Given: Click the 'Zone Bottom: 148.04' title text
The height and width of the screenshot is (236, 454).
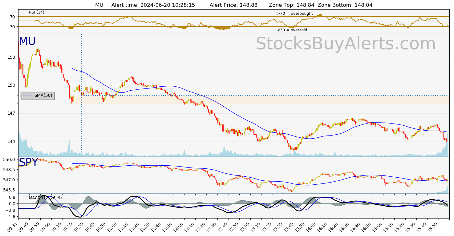Looking at the screenshot, I should tap(345, 5).
